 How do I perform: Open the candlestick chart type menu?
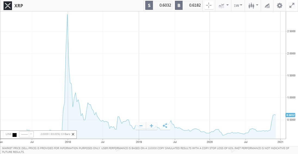tap(253, 5)
